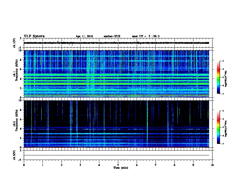Click time axis tick label "3"

point(80,165)
